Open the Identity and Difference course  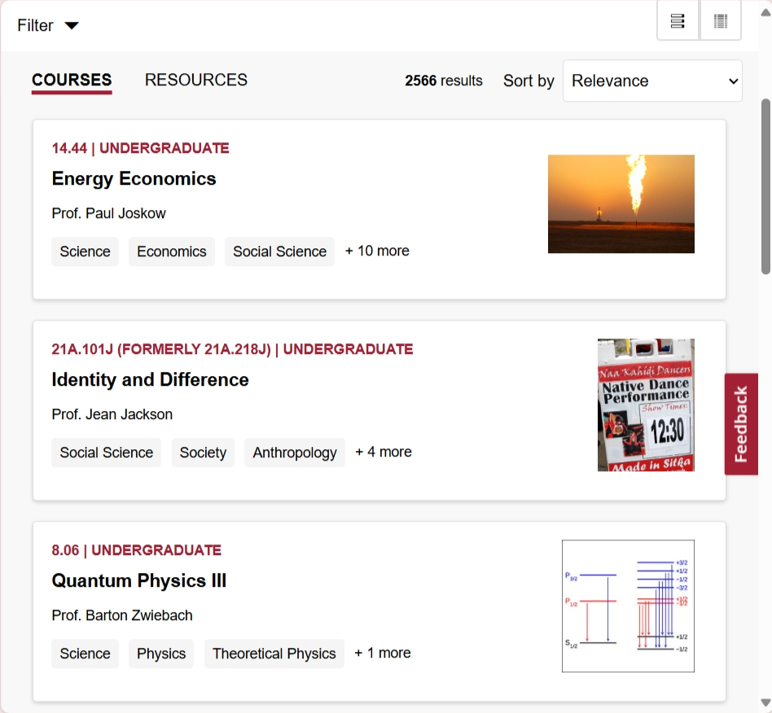coord(150,380)
